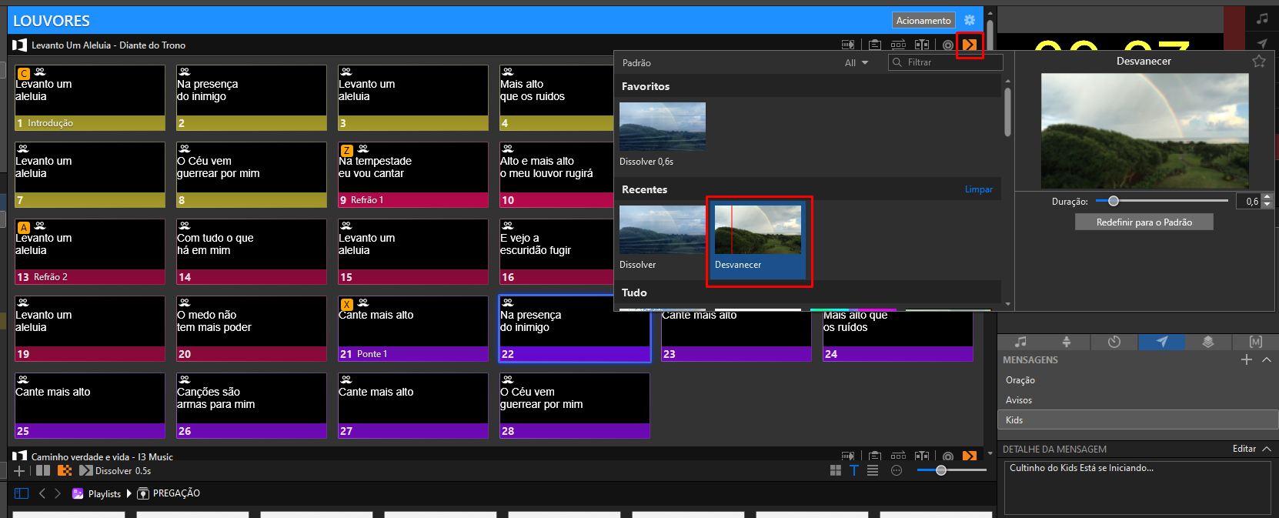The width and height of the screenshot is (1279, 518).
Task: Open the Audio tab with music note icon
Action: point(1020,342)
